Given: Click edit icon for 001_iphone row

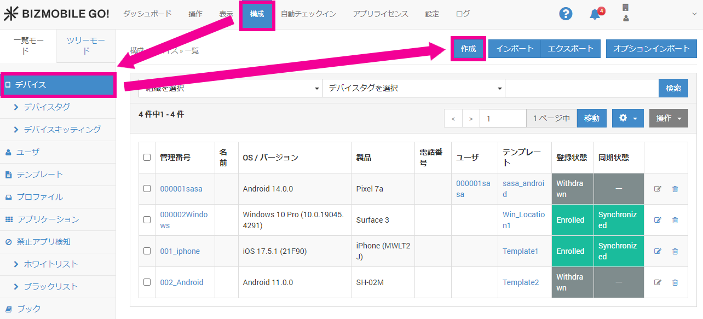Looking at the screenshot, I should pos(658,251).
